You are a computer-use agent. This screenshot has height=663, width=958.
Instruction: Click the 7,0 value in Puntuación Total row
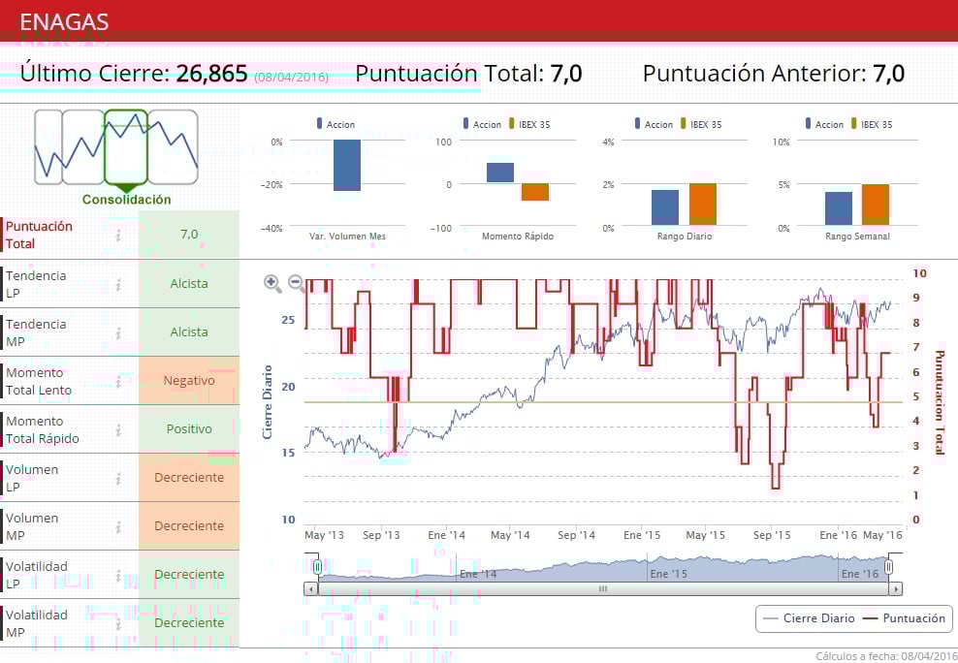189,234
